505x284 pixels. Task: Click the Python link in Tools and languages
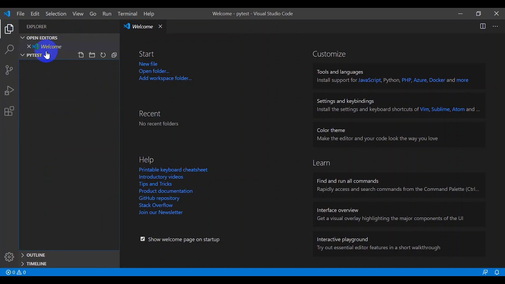point(391,80)
